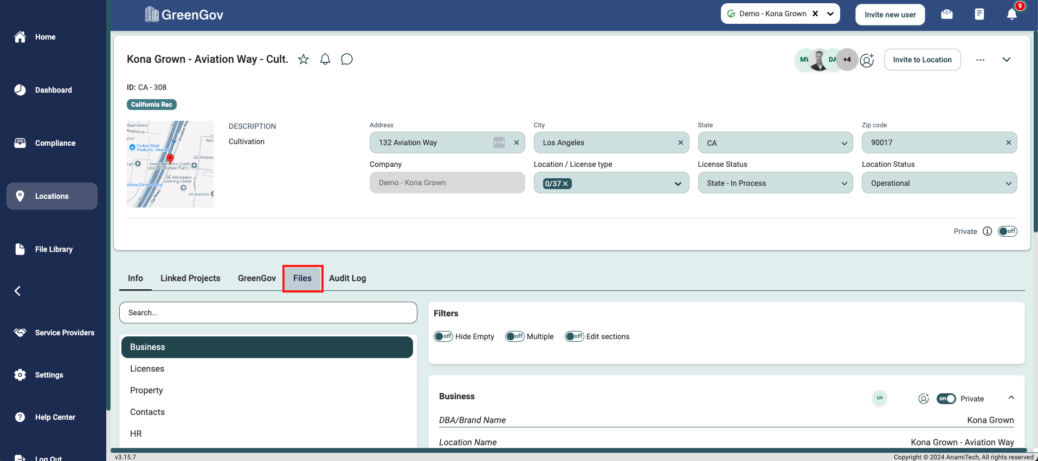Collapse the sidebar with the left arrow

(x=17, y=291)
